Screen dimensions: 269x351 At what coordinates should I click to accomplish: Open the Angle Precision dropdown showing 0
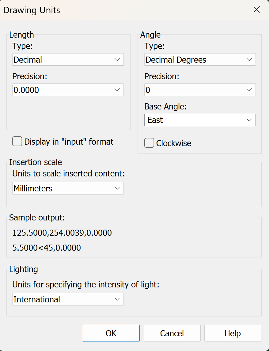200,90
